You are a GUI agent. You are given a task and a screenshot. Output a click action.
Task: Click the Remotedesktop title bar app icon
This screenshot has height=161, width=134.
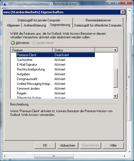pos(4,4)
